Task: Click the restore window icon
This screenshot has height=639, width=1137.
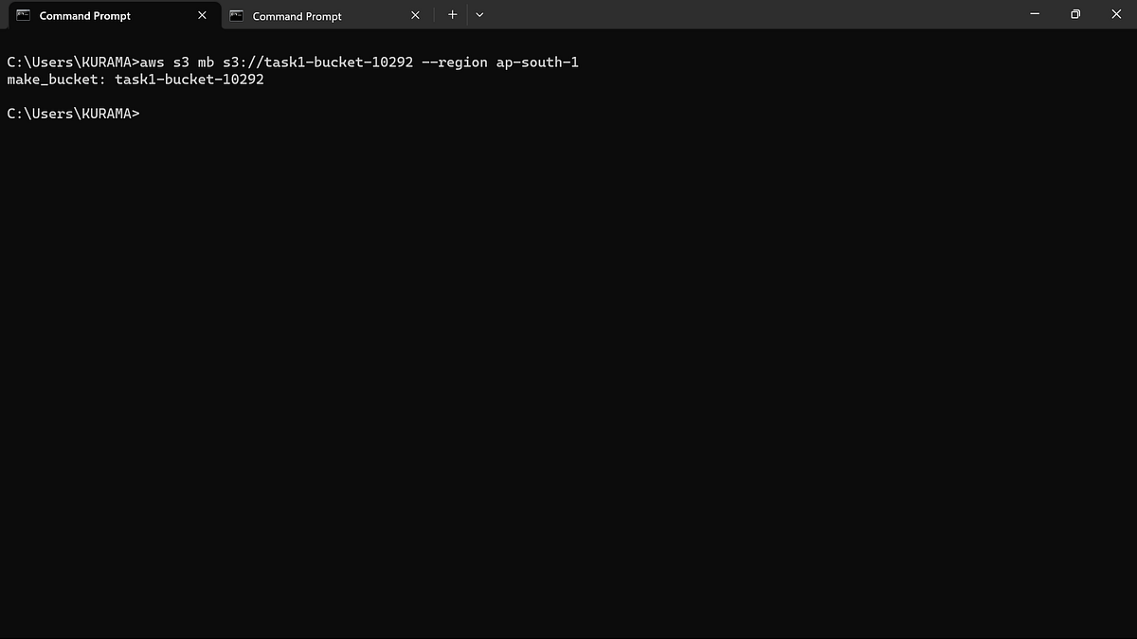Action: coord(1075,14)
